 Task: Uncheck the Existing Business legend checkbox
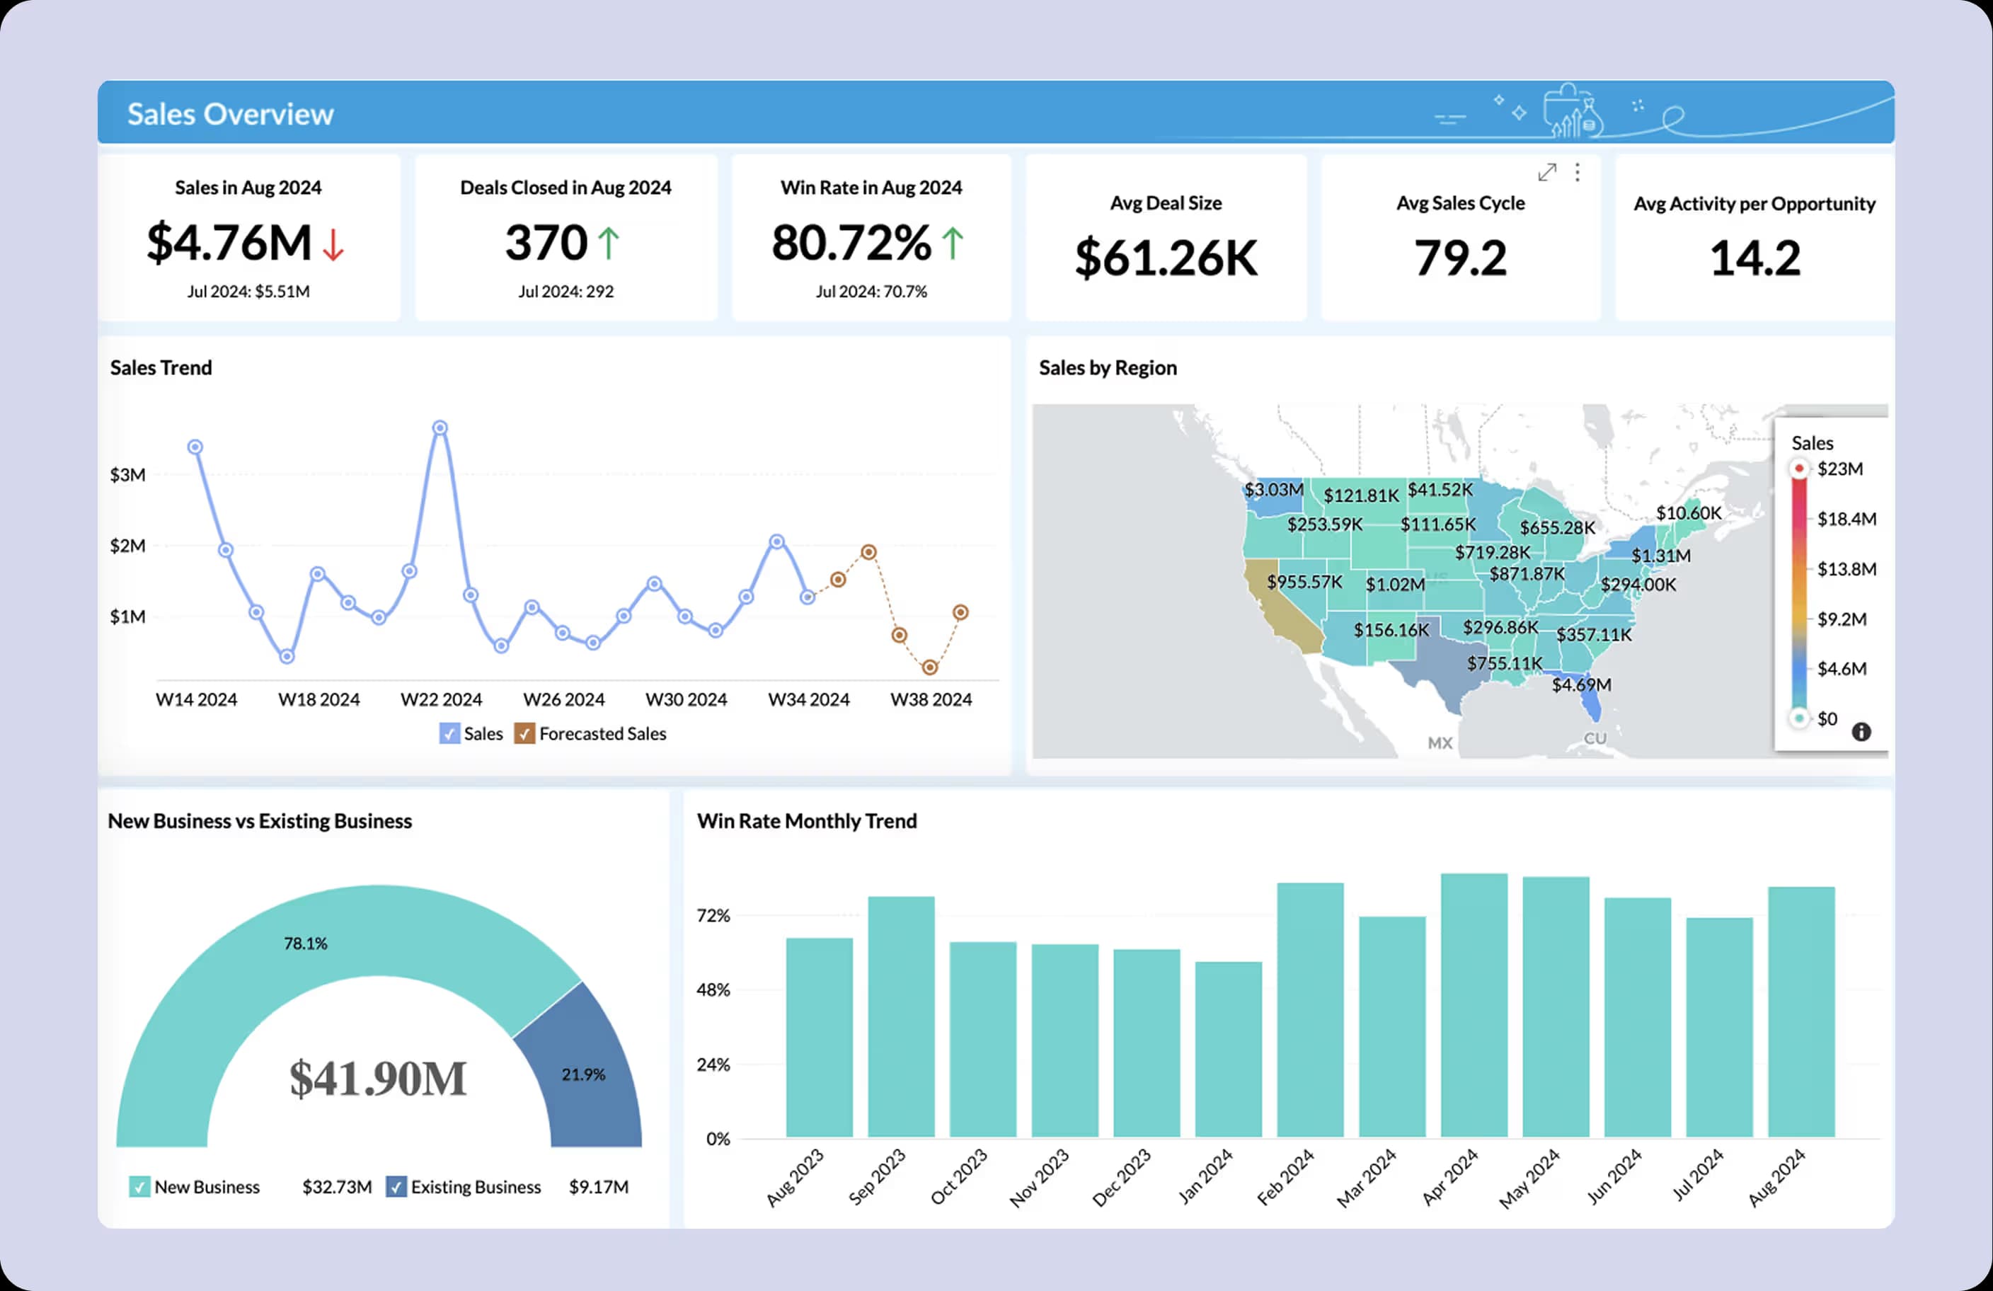[x=396, y=1186]
